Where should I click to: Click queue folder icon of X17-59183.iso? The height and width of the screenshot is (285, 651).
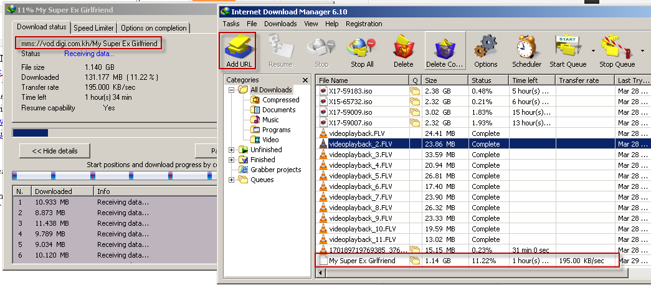click(415, 91)
